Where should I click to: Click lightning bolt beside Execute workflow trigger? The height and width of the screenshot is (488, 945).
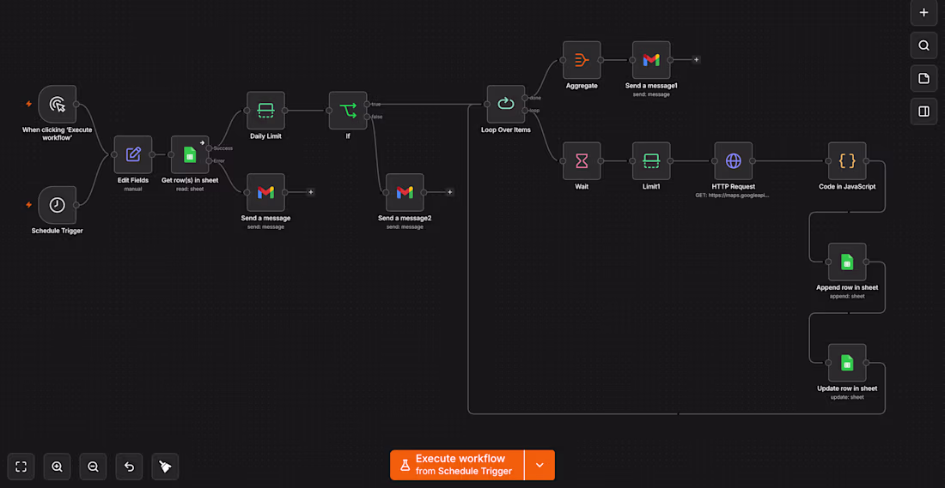[28, 104]
